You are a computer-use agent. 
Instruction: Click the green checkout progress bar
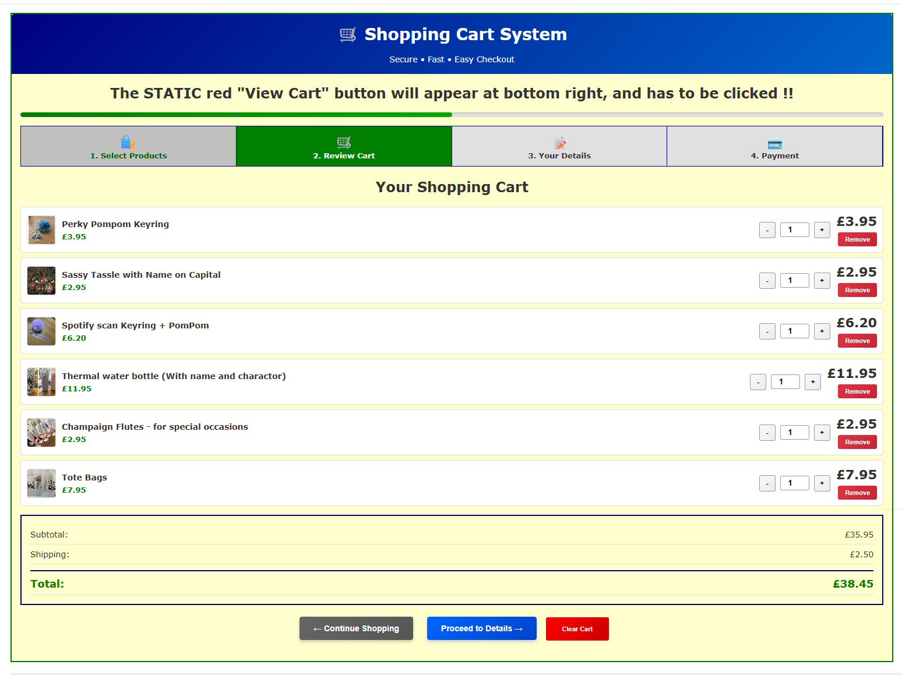(x=236, y=115)
